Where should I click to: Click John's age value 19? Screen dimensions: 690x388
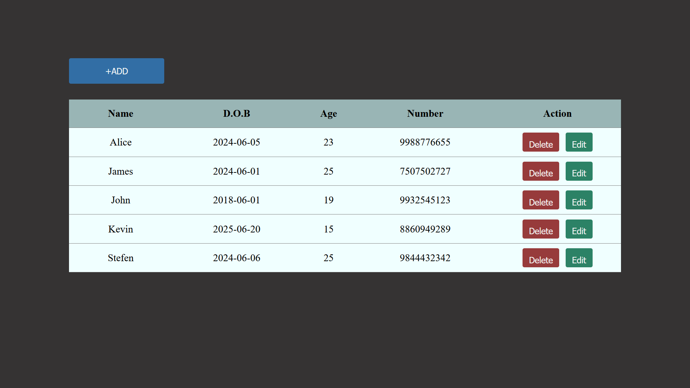(x=328, y=200)
